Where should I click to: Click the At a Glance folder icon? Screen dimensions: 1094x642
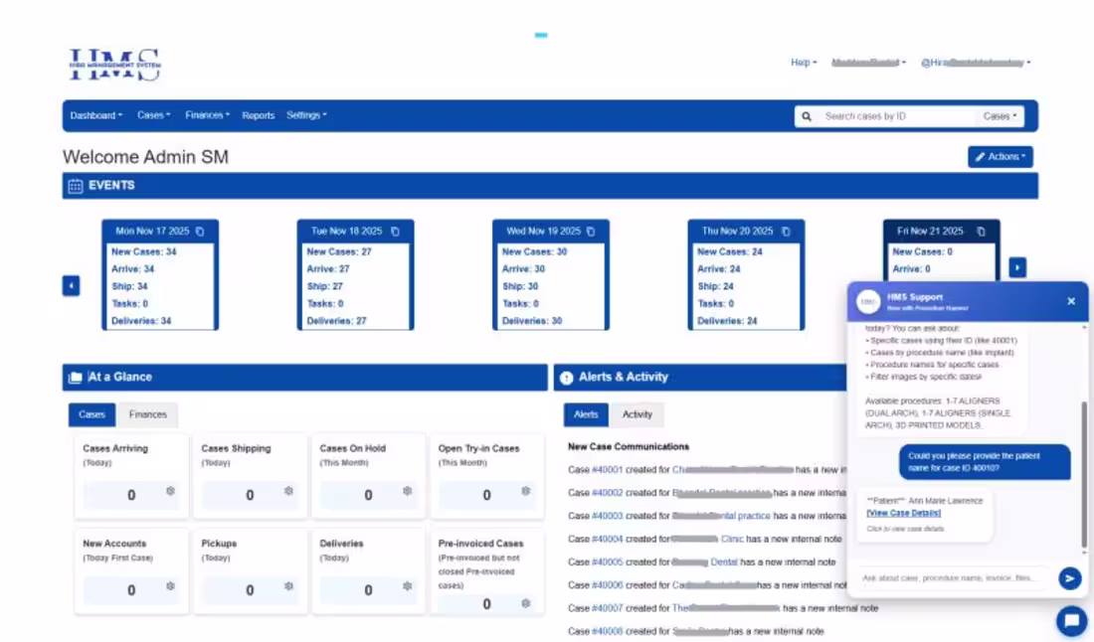[76, 377]
